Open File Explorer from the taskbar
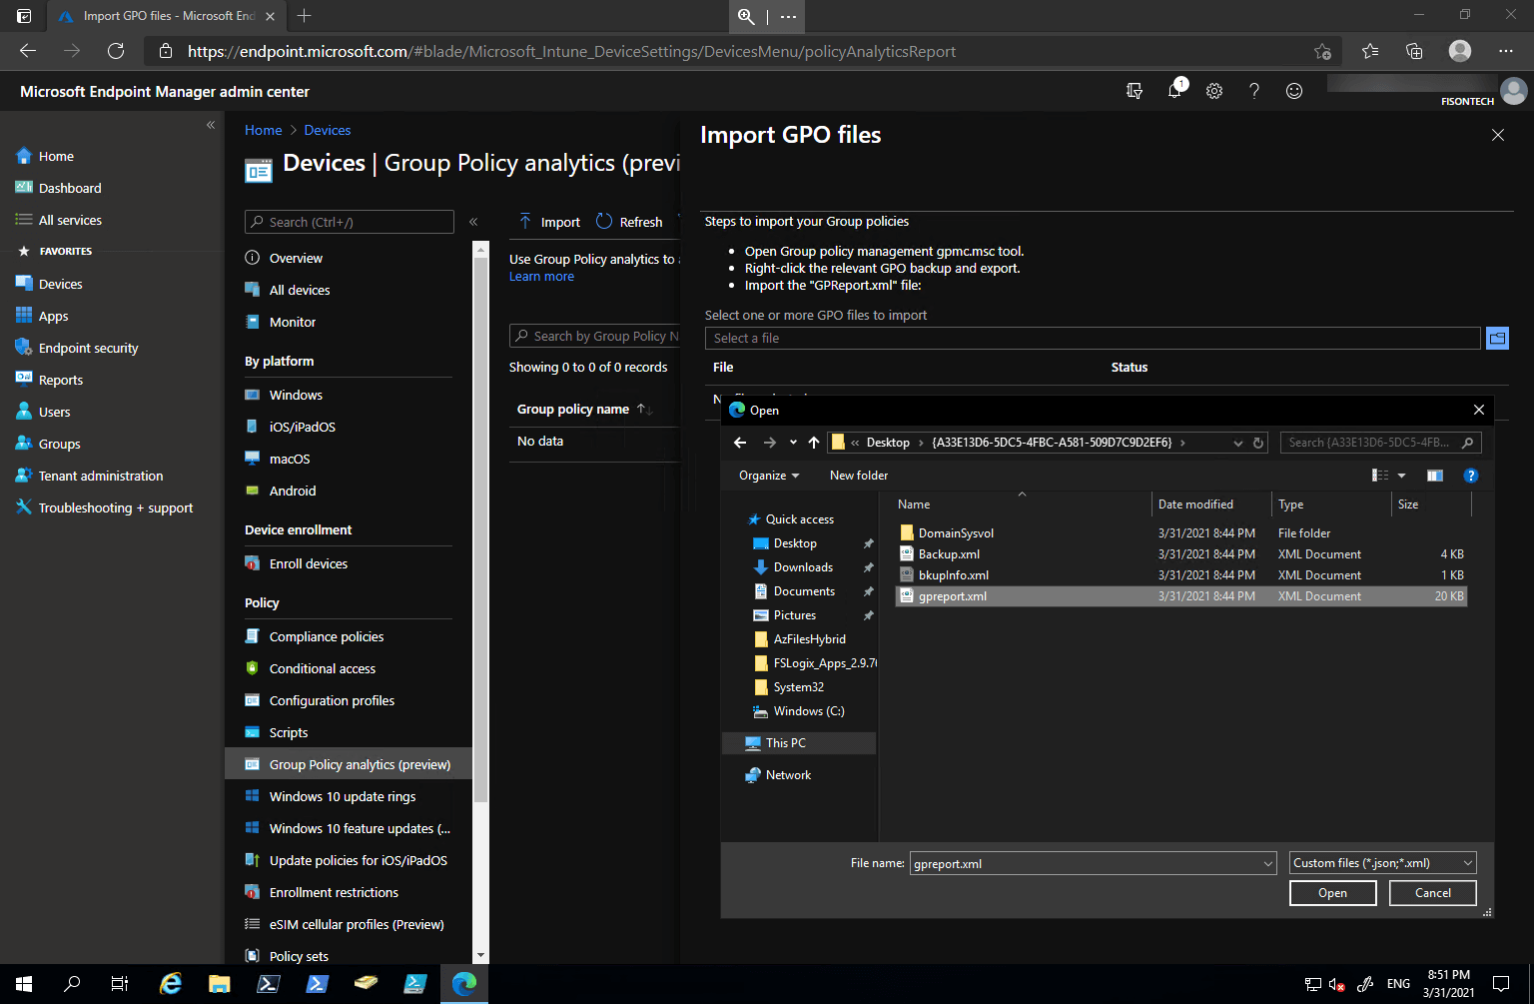1534x1004 pixels. pos(220,984)
